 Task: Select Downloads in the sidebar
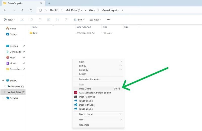(x=15, y=52)
